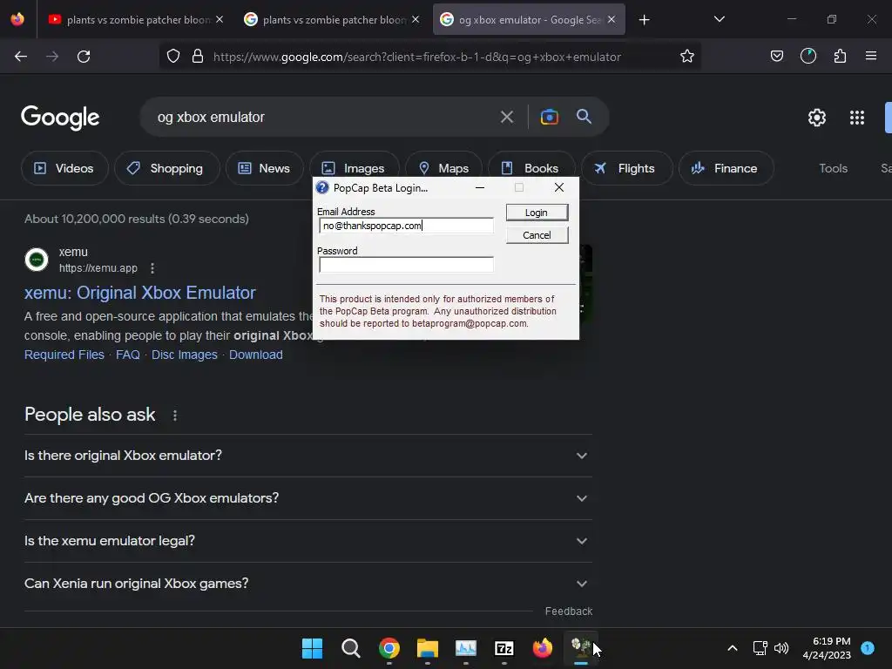Expand Is there original Xbox emulator
Viewport: 892px width, 669px height.
pos(307,456)
